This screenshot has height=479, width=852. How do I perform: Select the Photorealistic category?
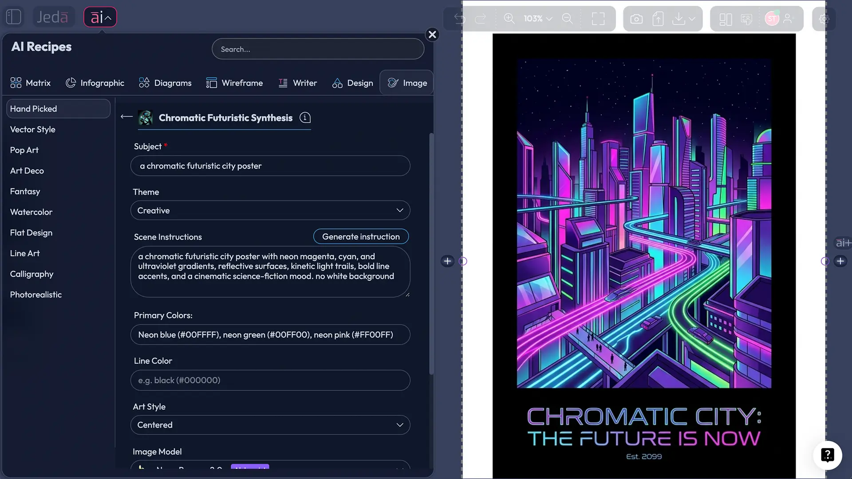point(36,294)
